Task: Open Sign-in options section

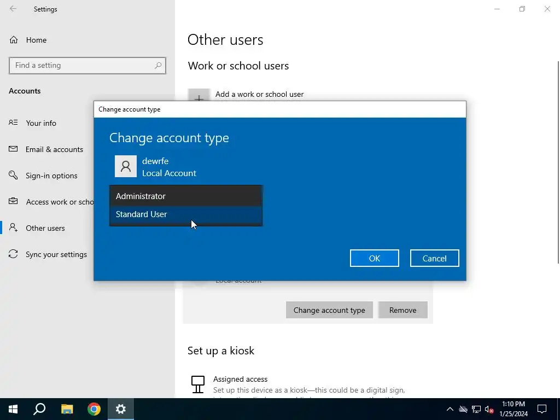Action: [51, 176]
